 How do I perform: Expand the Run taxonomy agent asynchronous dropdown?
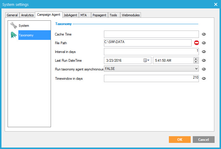[x=196, y=69]
